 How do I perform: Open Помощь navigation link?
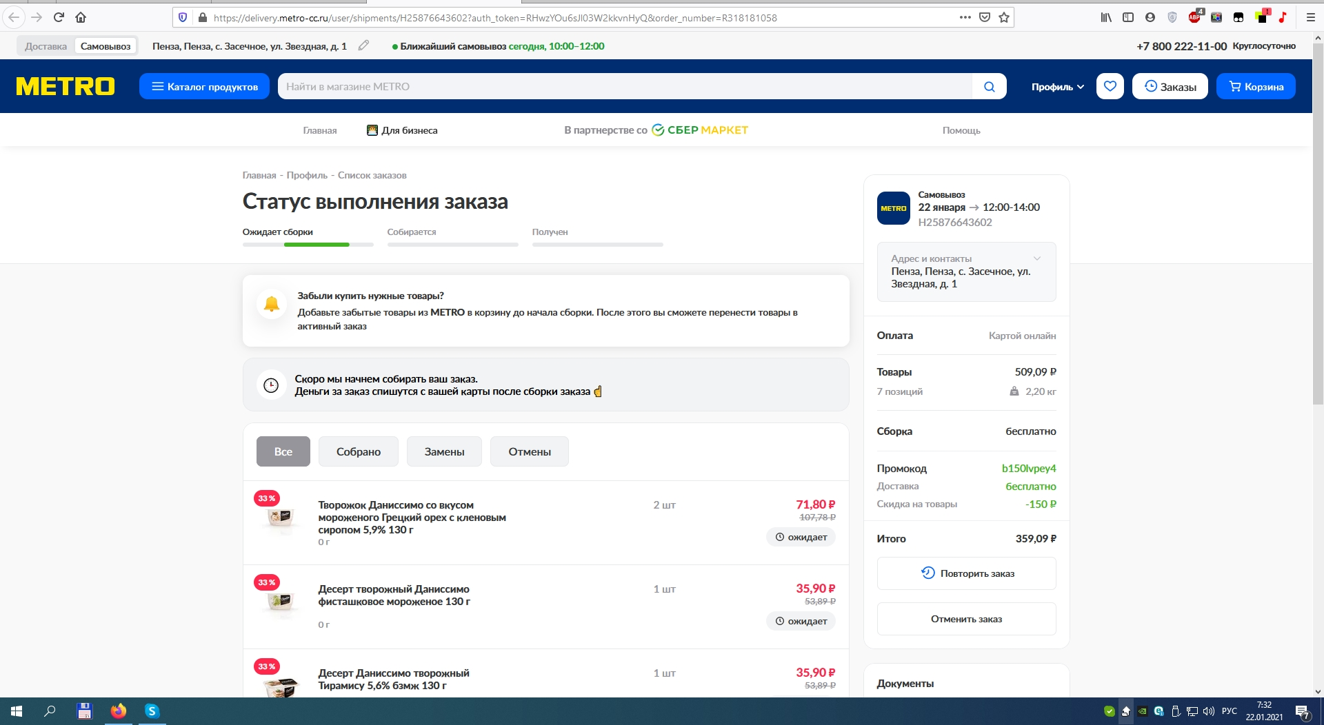click(x=961, y=130)
